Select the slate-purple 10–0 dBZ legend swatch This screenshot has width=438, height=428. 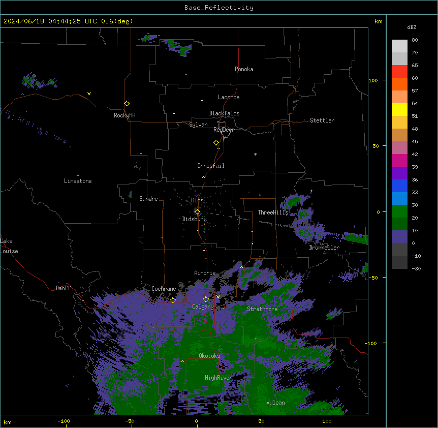tap(399, 237)
